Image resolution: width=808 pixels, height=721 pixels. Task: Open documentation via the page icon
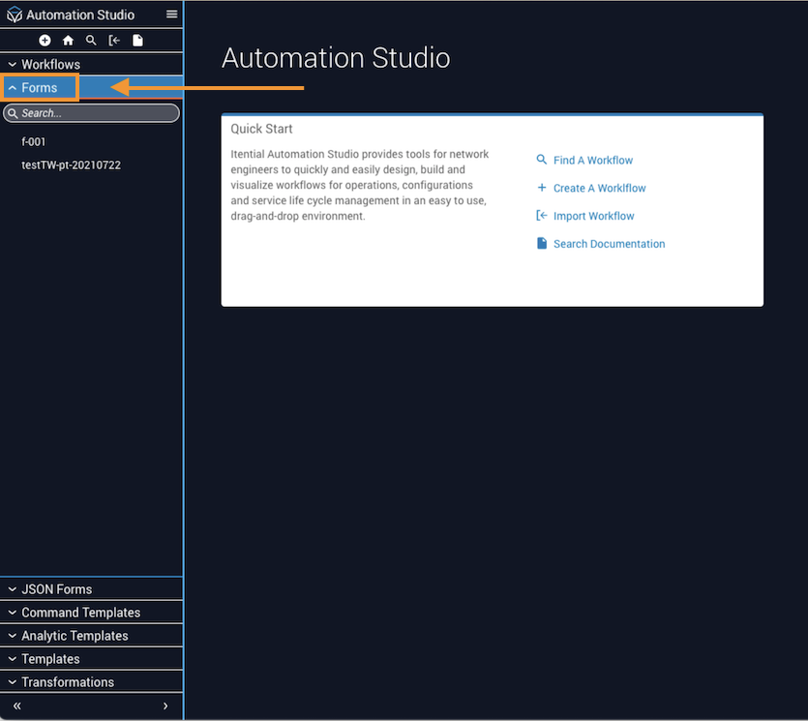137,41
